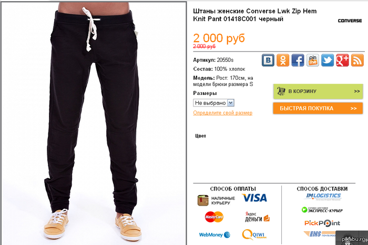Open the orange RSS feed icon
This screenshot has width=368, height=245.
357,60
